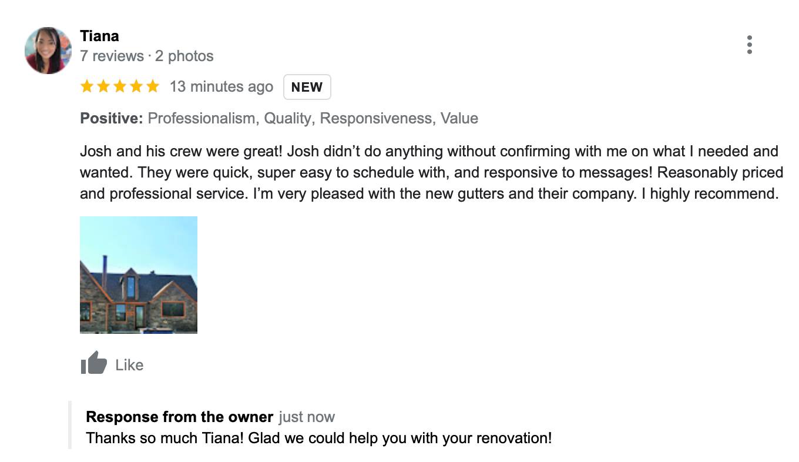Open the three-dot more options menu
799x462 pixels.
coord(749,45)
